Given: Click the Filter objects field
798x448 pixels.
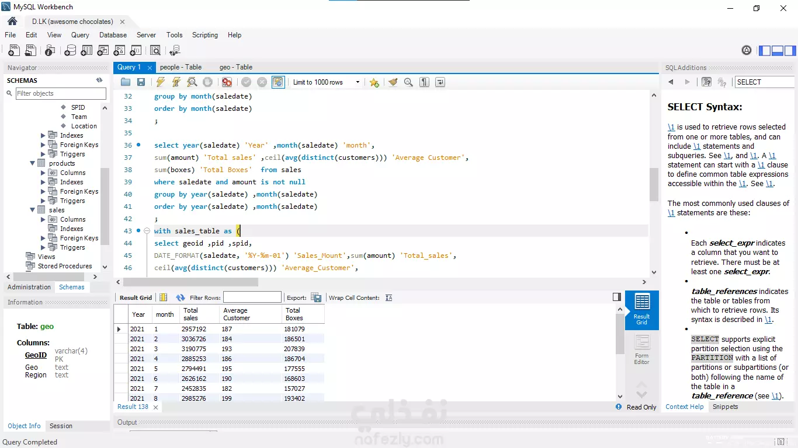Looking at the screenshot, I should 61,93.
